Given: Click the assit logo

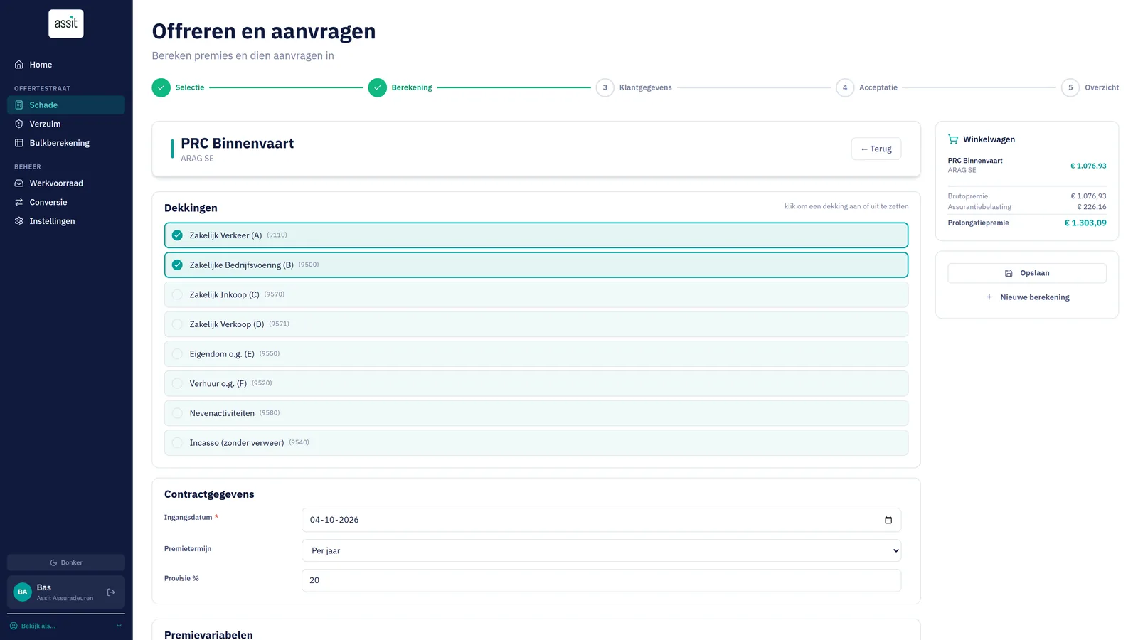Looking at the screenshot, I should click(x=66, y=23).
